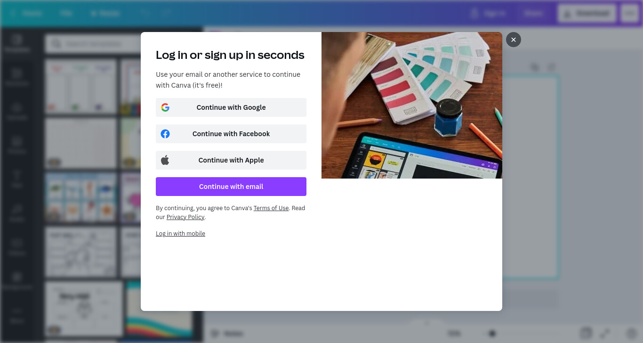Click the Google logo icon
Screen dimensions: 643x343
pyautogui.click(x=165, y=107)
